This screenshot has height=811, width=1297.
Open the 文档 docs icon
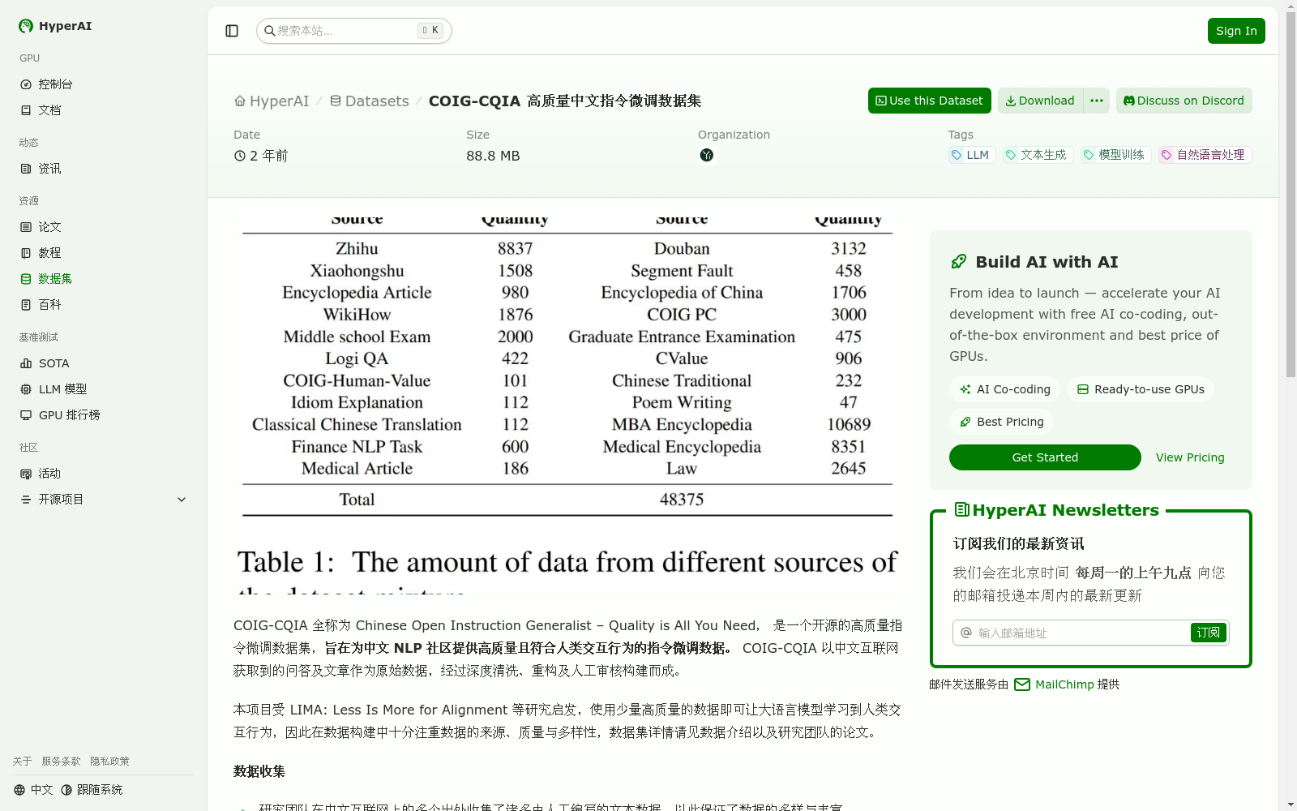(x=26, y=110)
